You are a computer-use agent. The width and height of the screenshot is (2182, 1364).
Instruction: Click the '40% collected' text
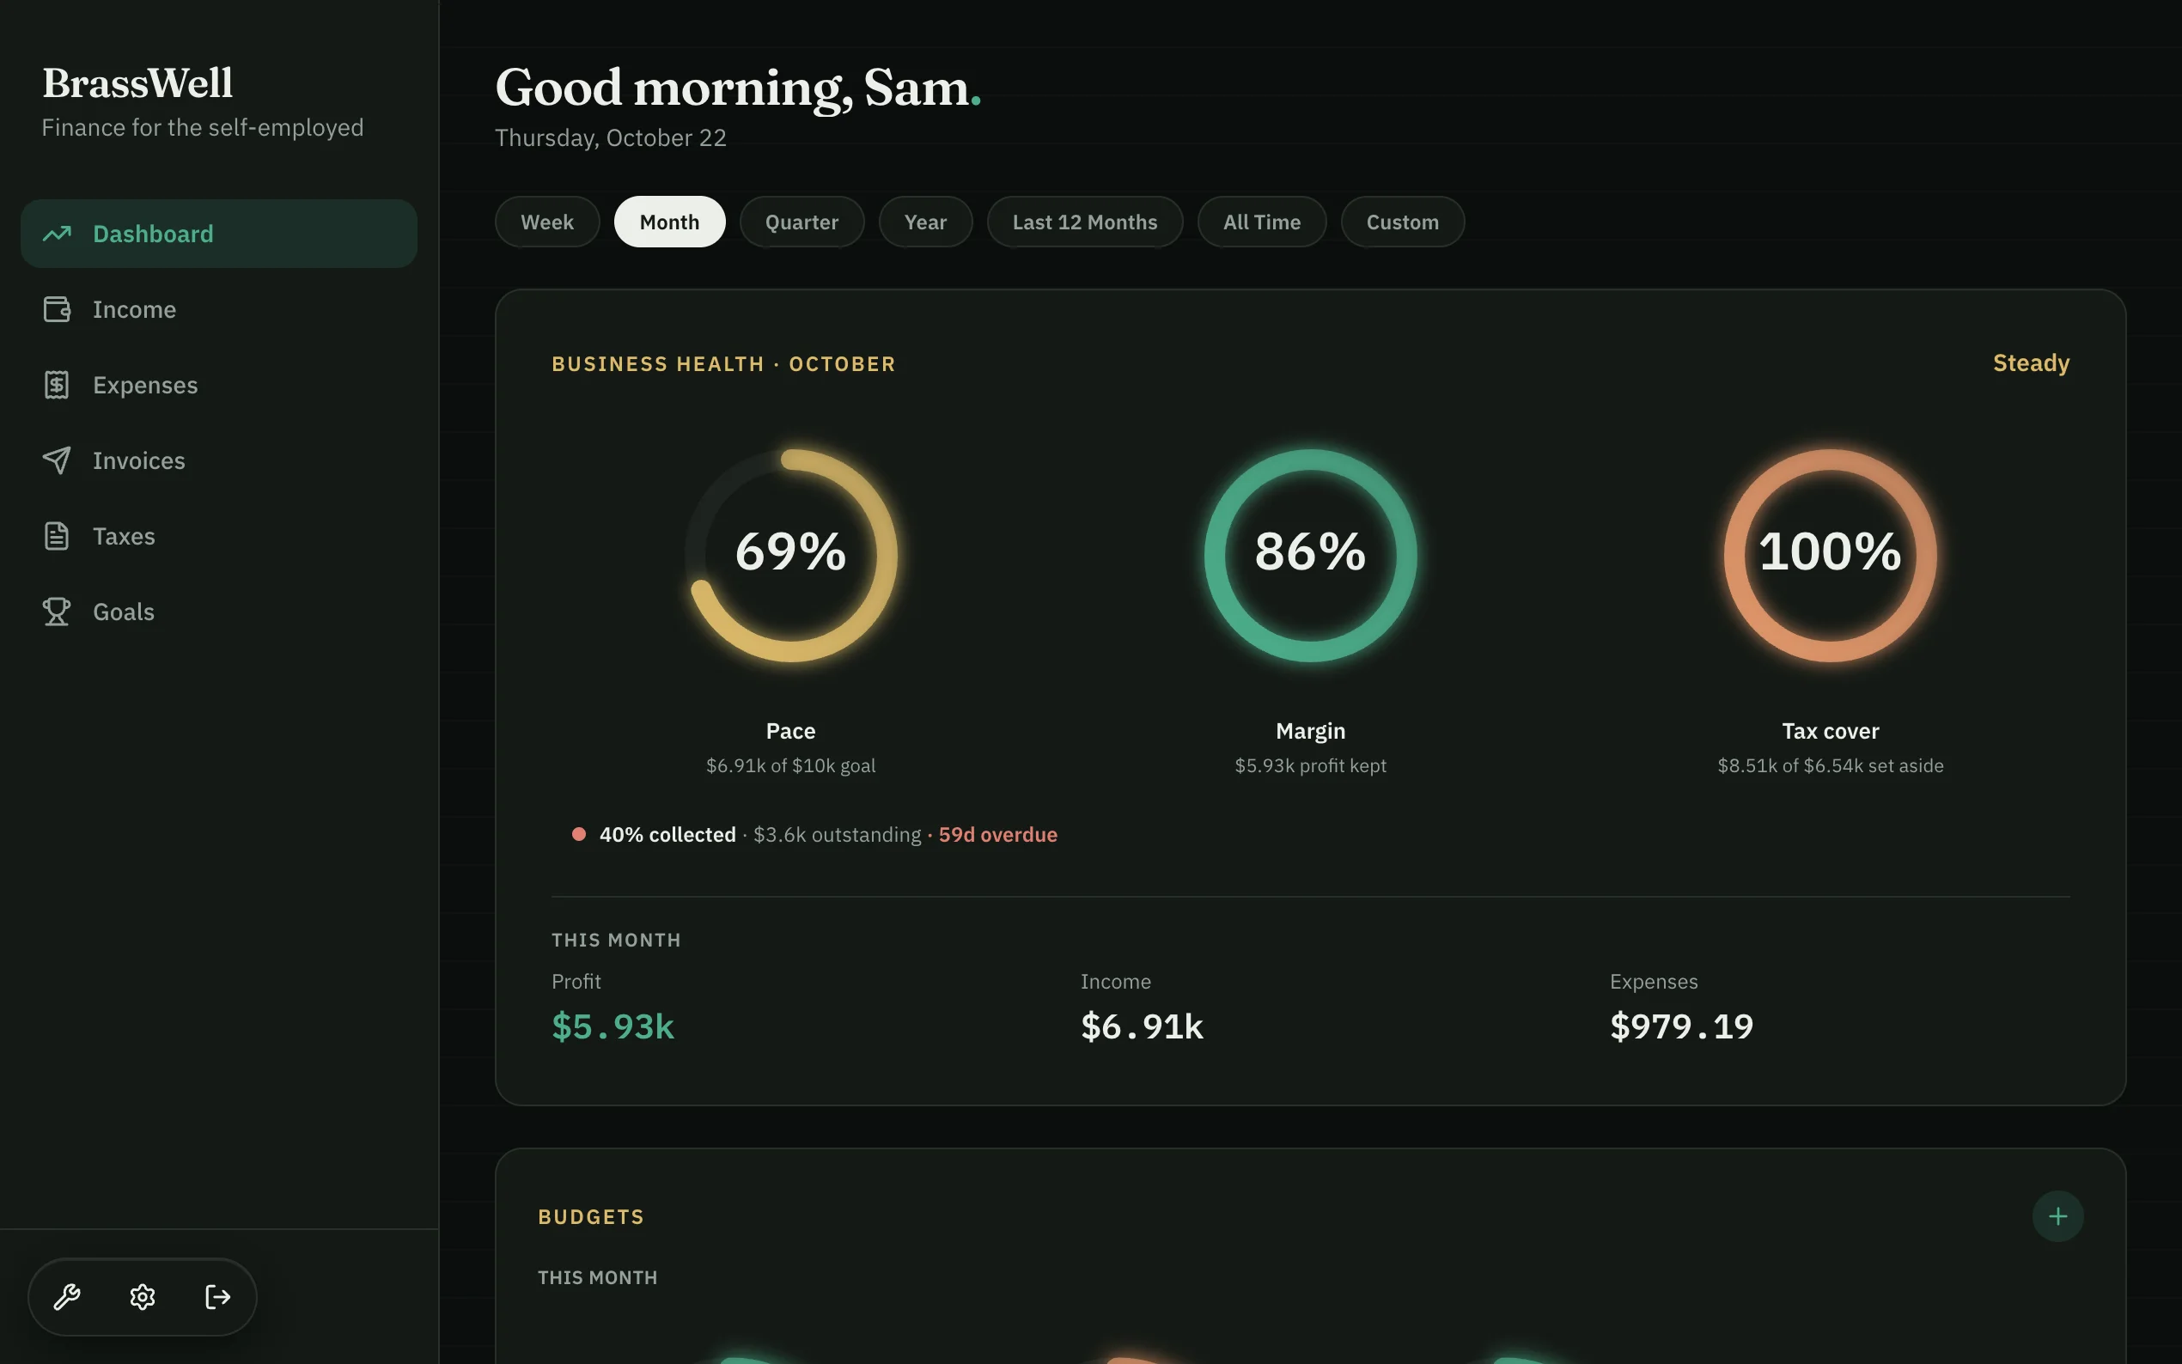click(x=667, y=834)
